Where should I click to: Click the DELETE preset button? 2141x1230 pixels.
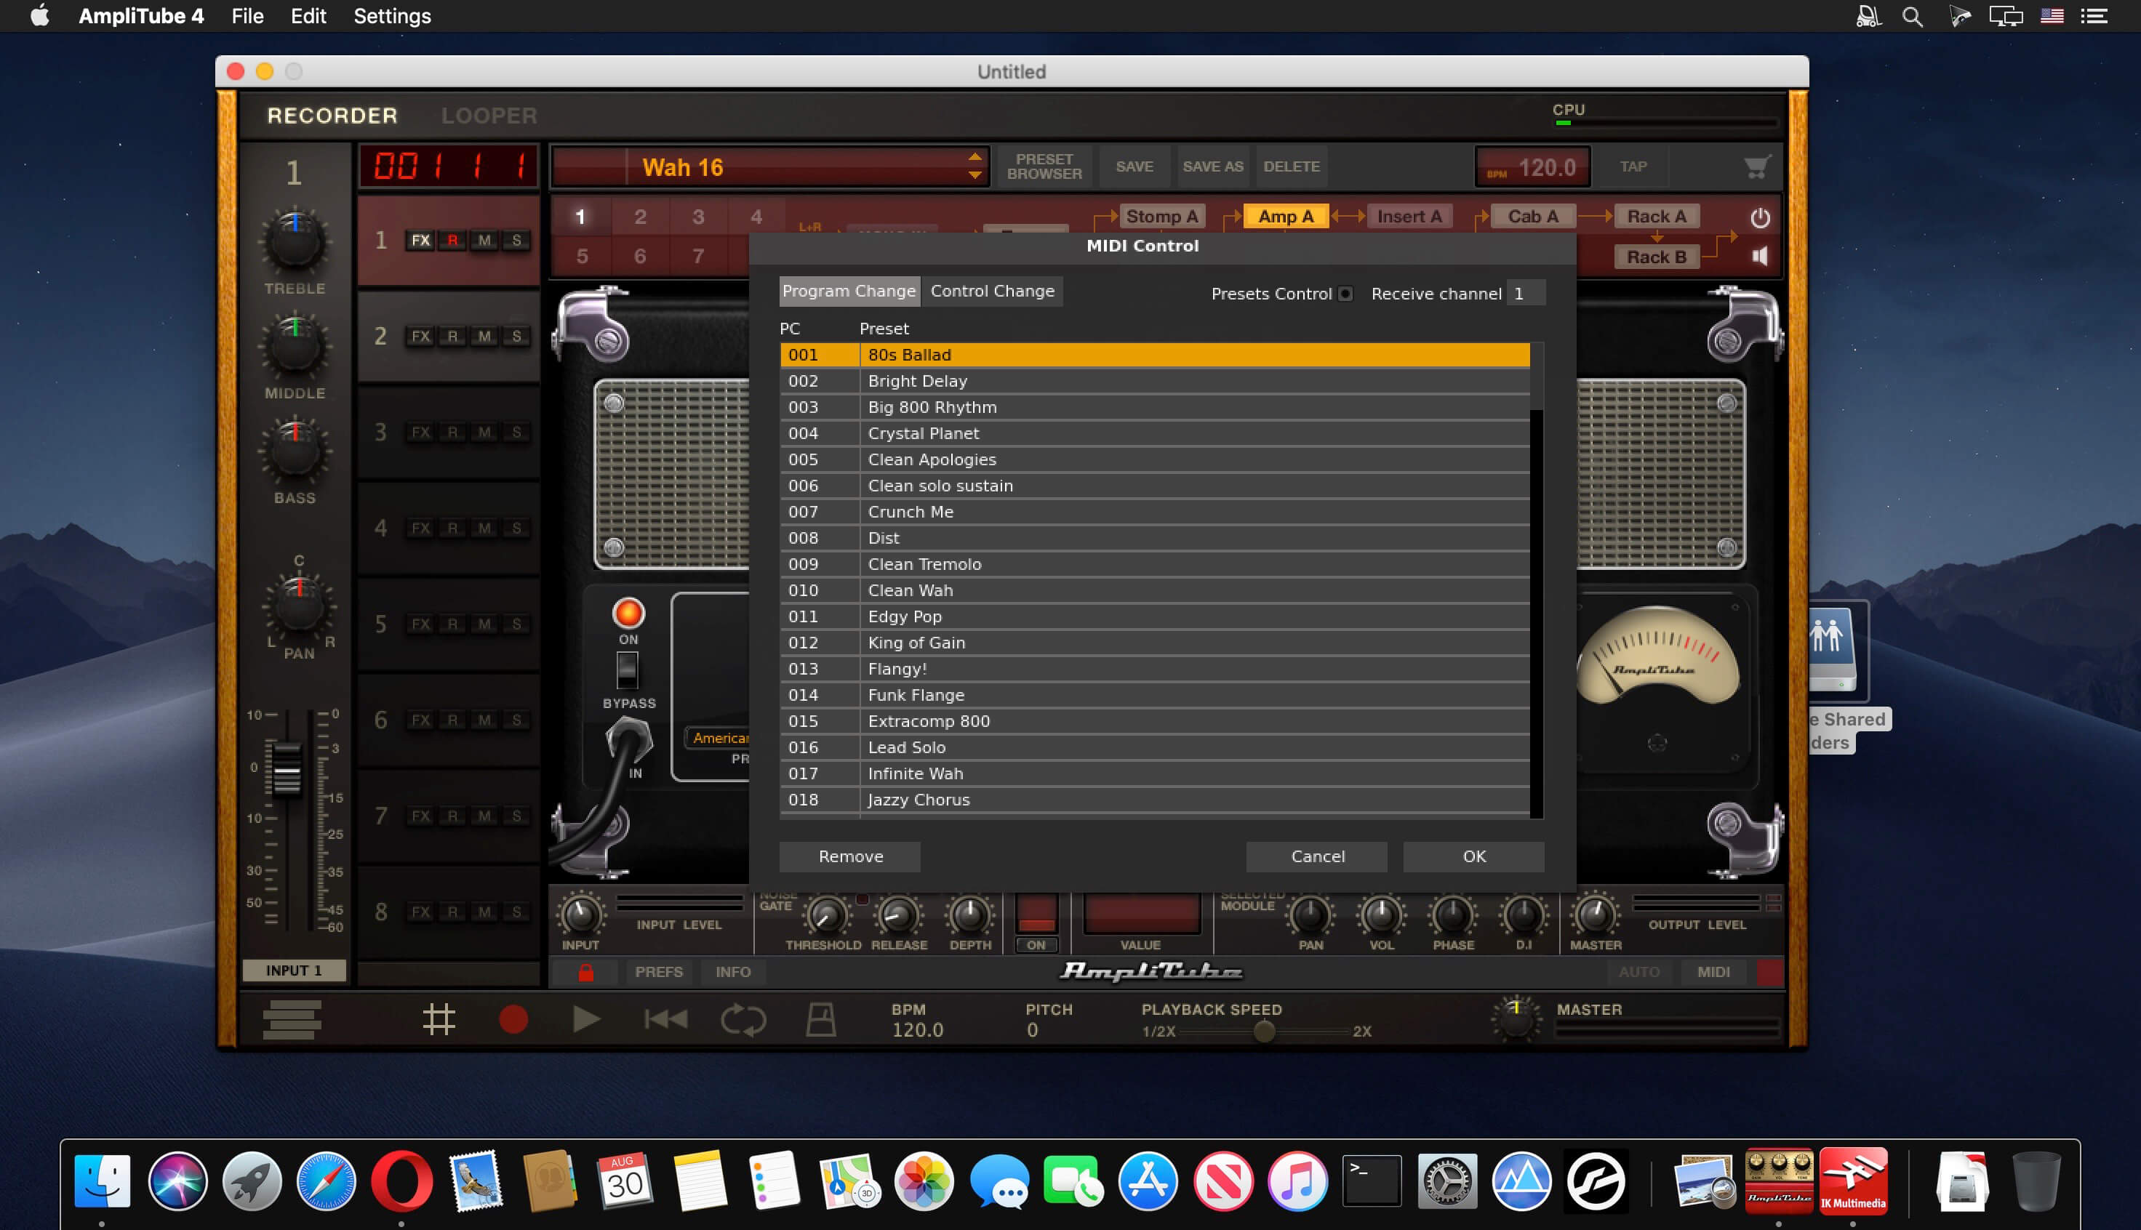[1291, 166]
